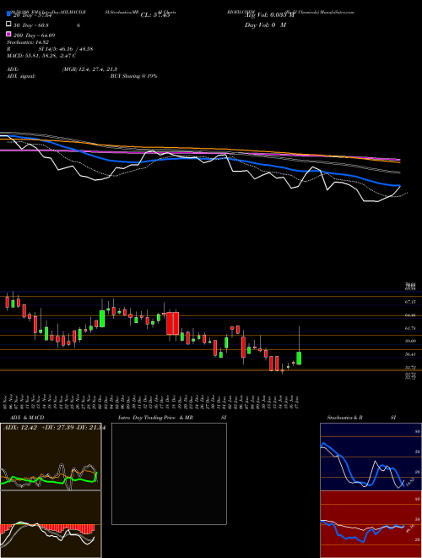This screenshot has height=558, width=422.
Task: Click the Day Vol: 0 M text
Action: [265, 25]
